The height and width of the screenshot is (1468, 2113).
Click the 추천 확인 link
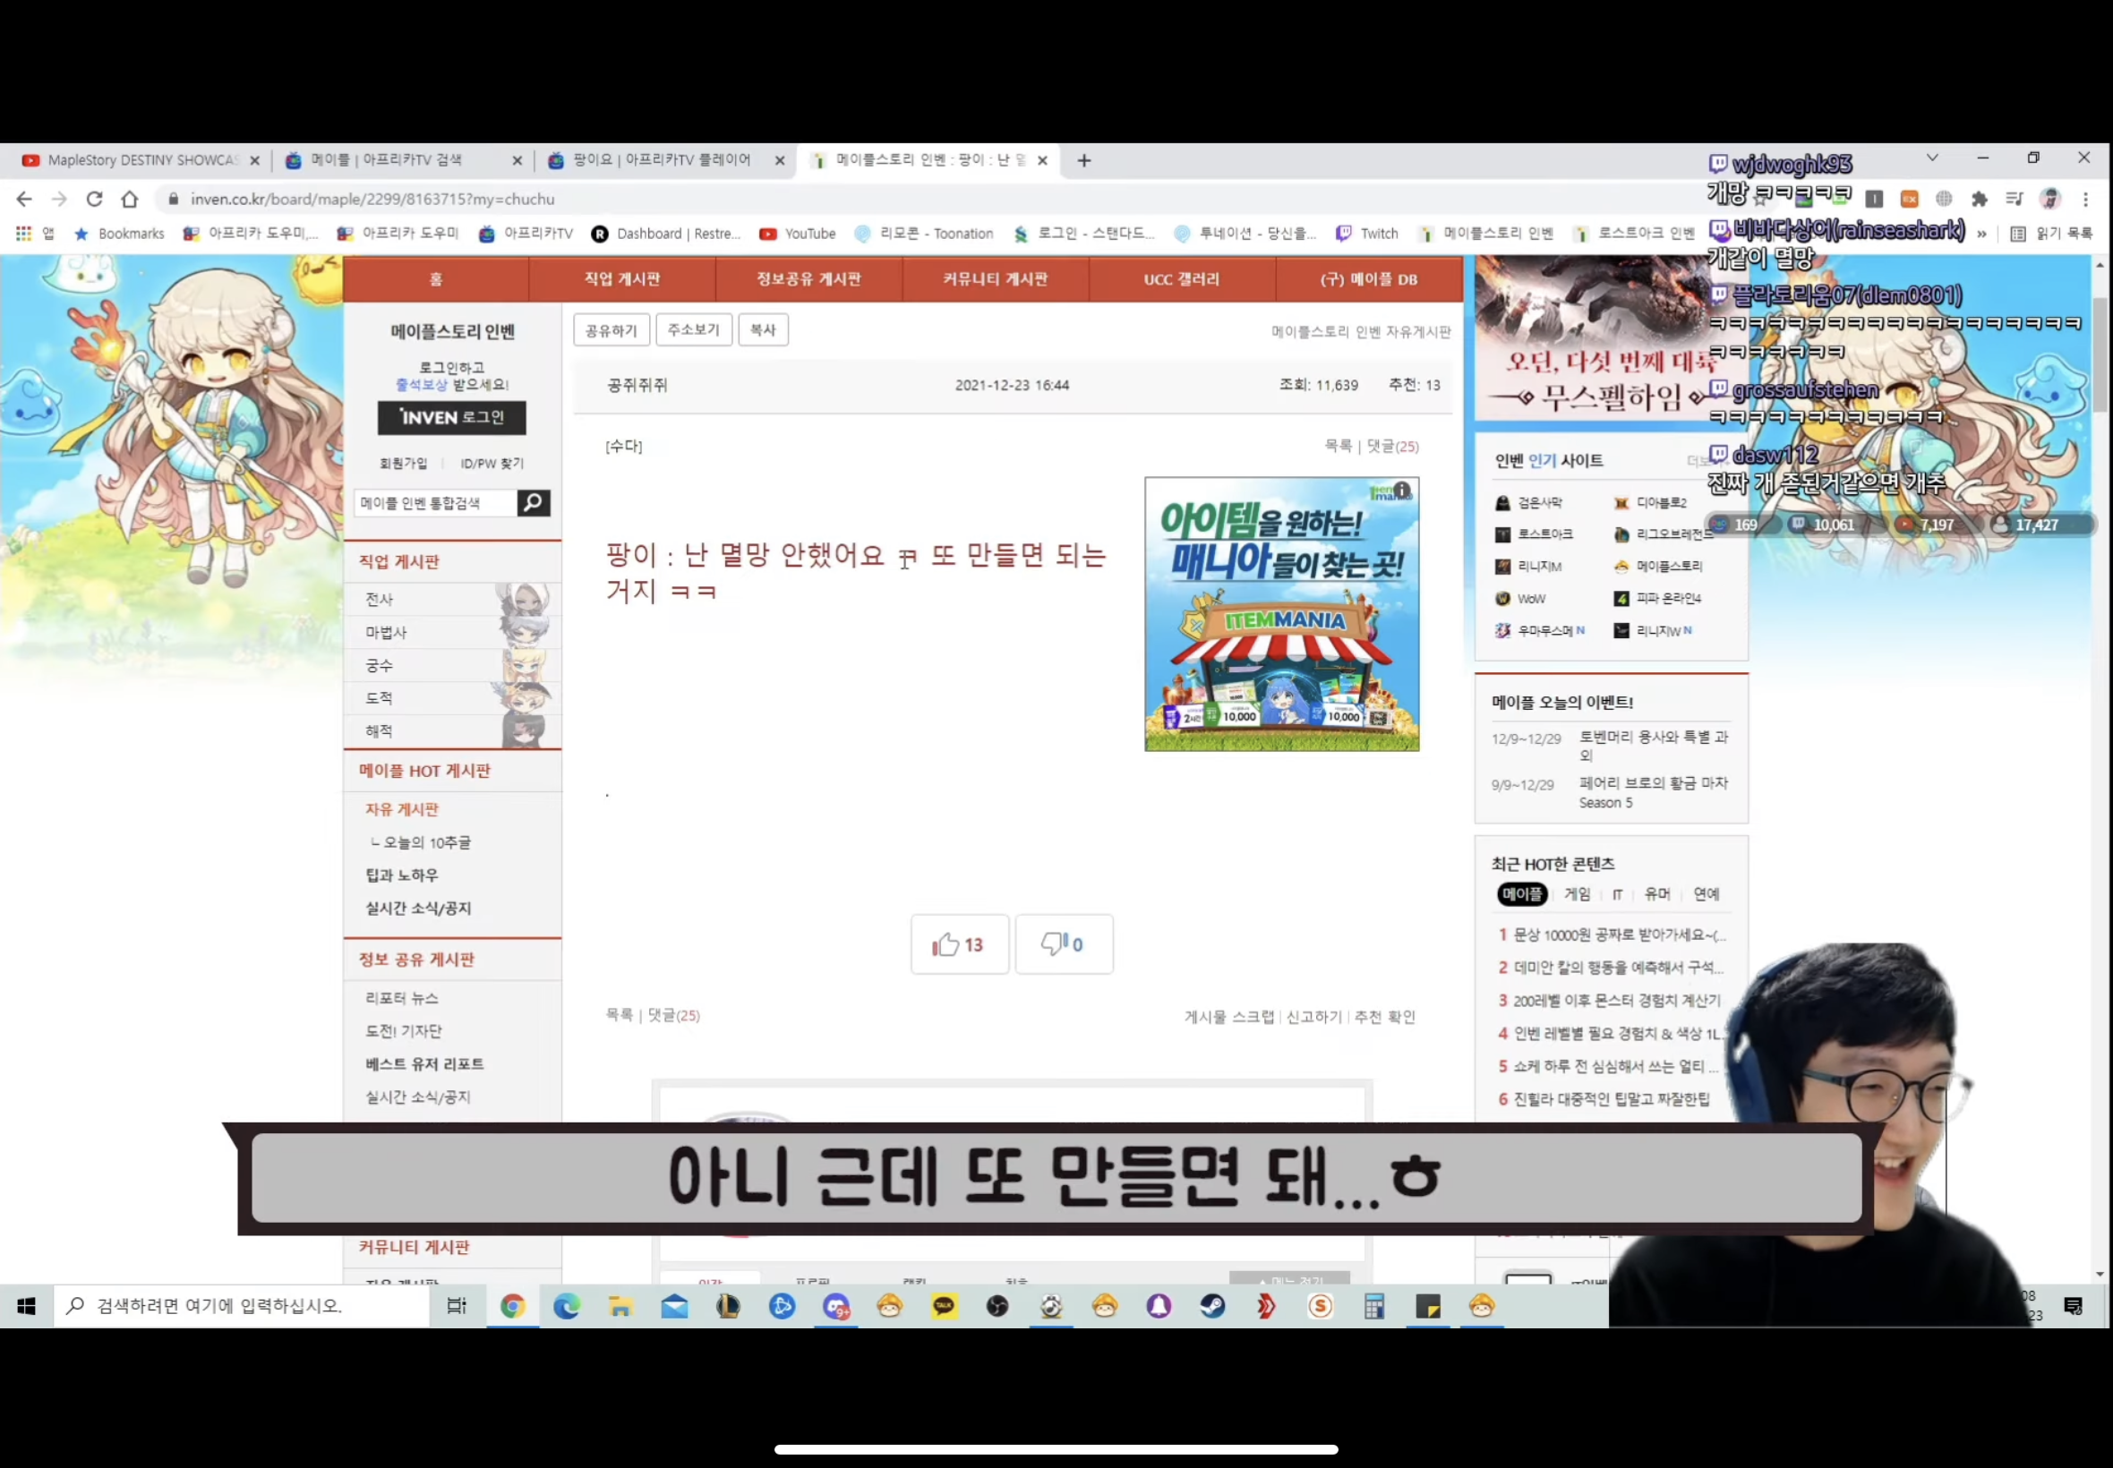click(x=1384, y=1017)
